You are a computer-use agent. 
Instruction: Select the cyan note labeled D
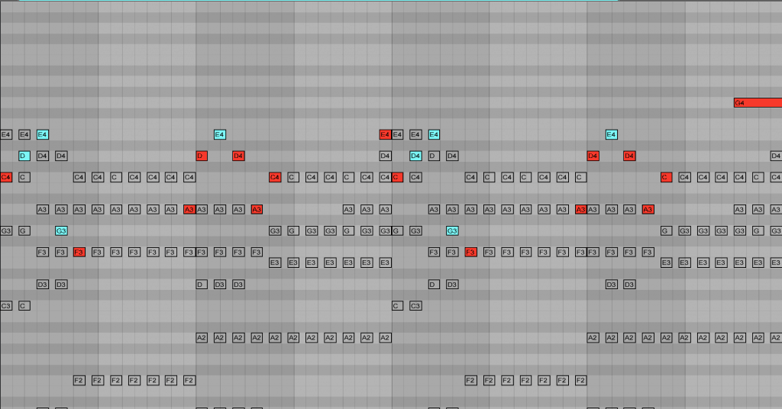point(24,156)
